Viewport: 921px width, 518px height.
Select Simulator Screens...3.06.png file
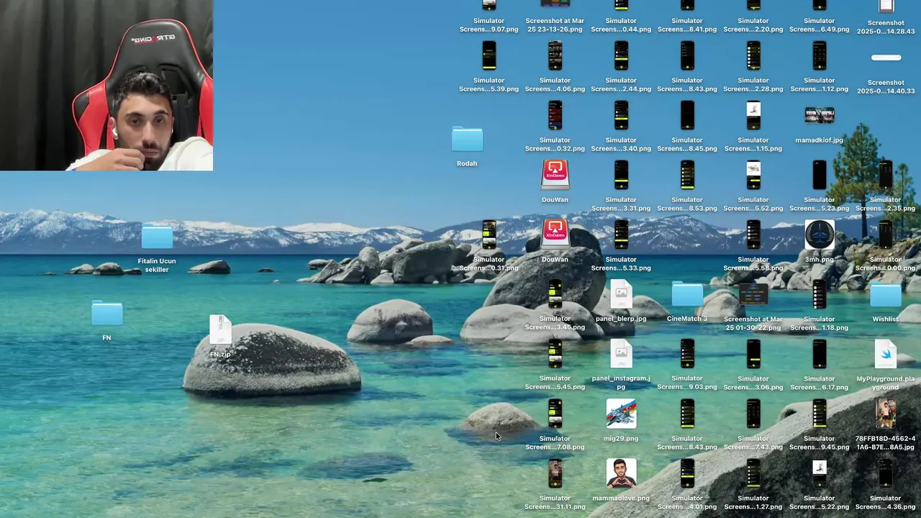pos(753,354)
